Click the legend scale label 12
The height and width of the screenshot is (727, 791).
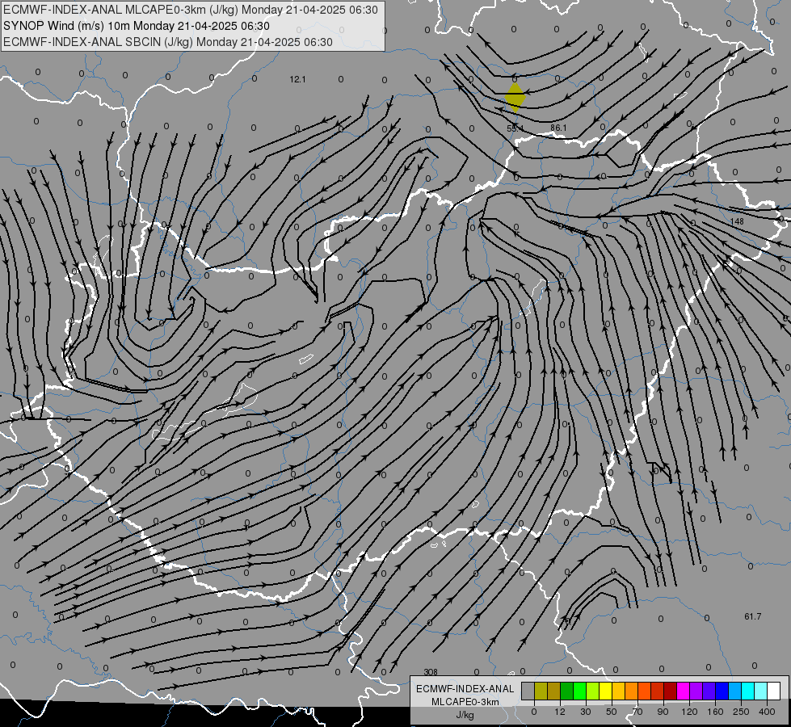(560, 712)
